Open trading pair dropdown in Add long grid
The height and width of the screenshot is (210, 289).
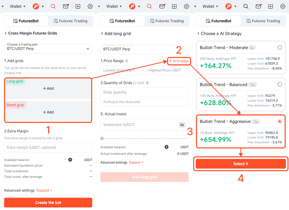(144, 49)
